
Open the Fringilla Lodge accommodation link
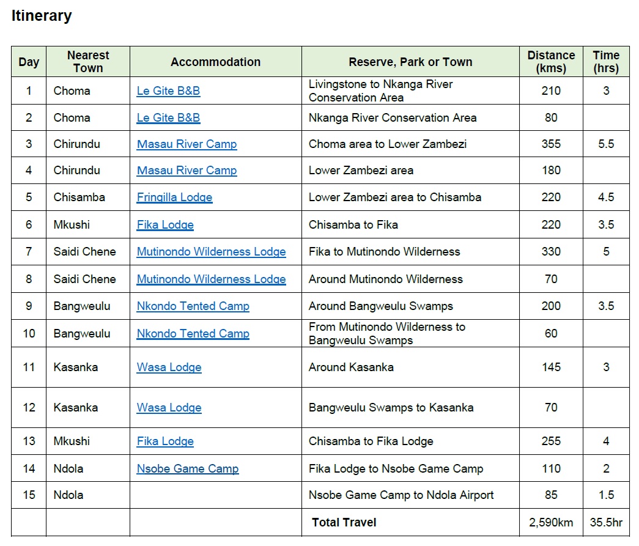point(174,197)
